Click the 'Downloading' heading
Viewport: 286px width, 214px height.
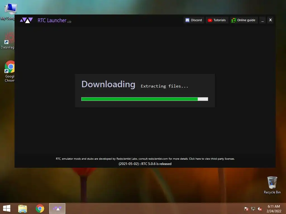click(108, 84)
